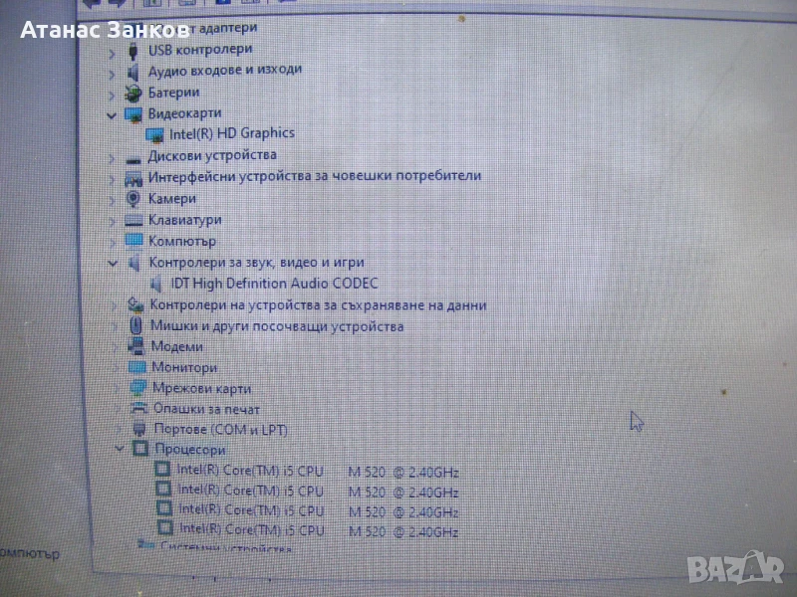Click the USB контролери device icon
This screenshot has height=597, width=797.
coord(133,49)
